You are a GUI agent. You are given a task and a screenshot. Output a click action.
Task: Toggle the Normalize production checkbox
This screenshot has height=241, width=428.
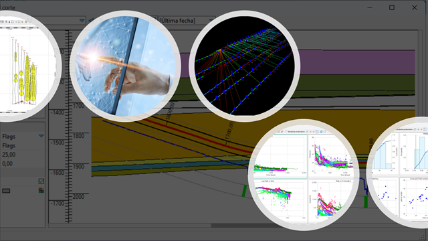286,132
